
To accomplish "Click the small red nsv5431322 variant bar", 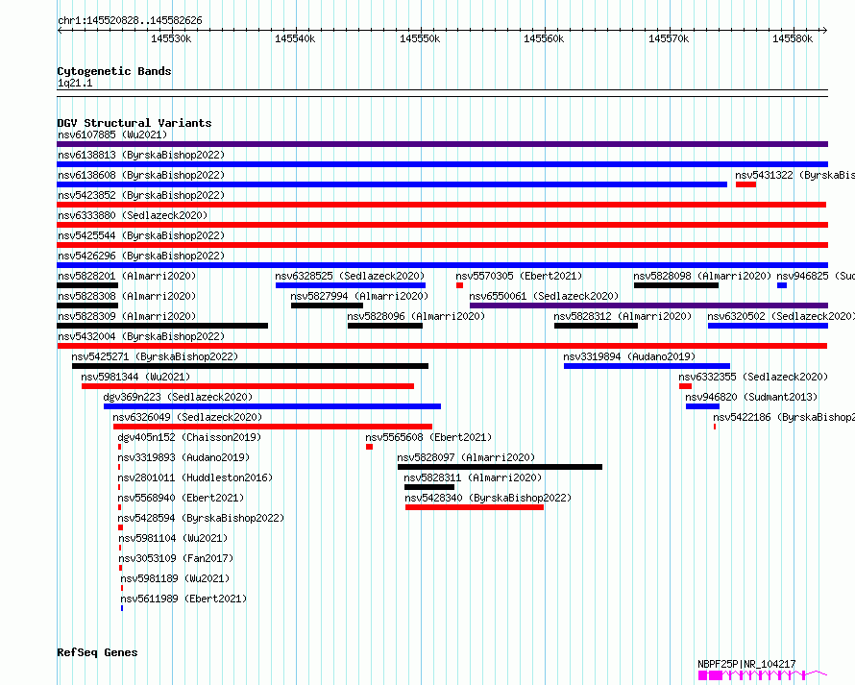I will click(x=745, y=184).
